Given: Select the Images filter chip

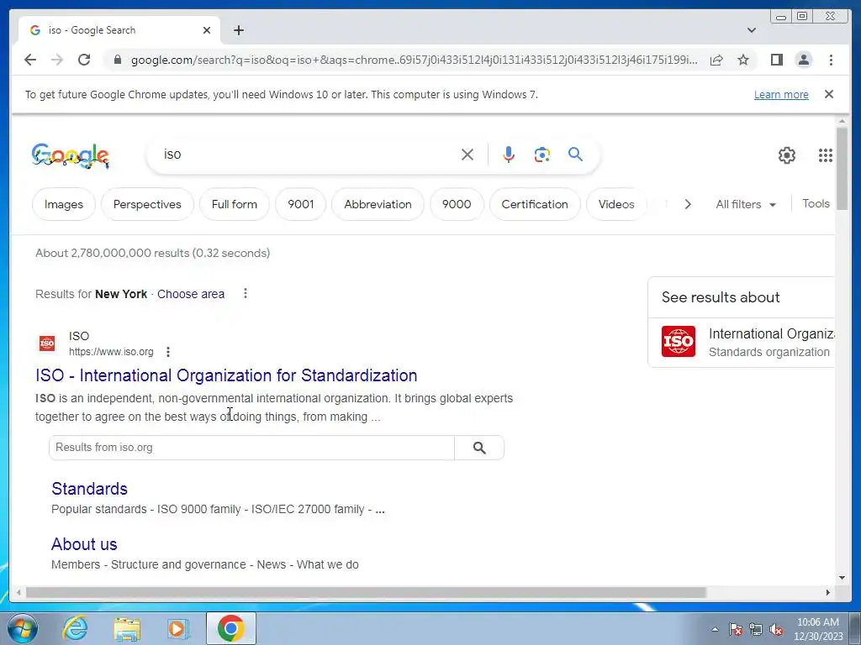Looking at the screenshot, I should coord(64,204).
